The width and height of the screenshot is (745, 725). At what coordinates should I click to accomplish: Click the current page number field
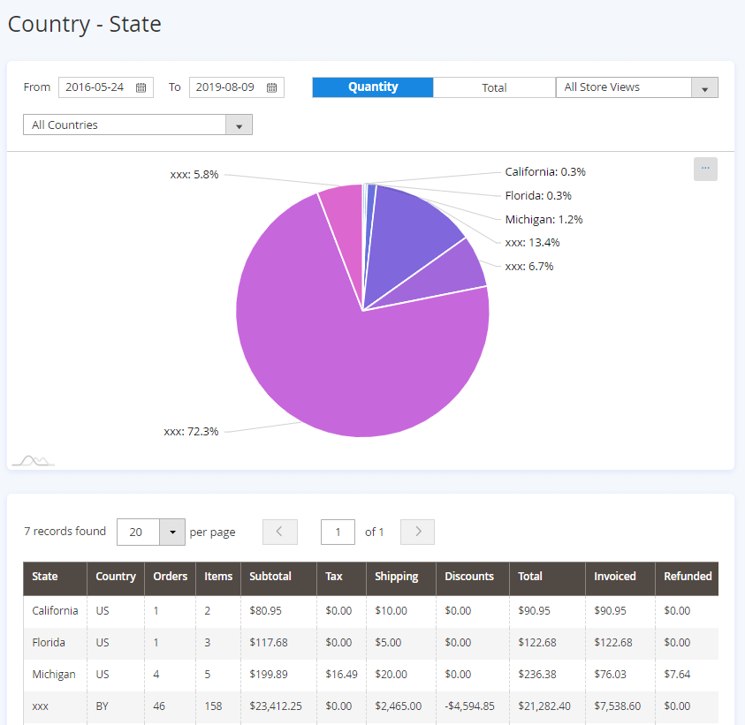pos(338,532)
